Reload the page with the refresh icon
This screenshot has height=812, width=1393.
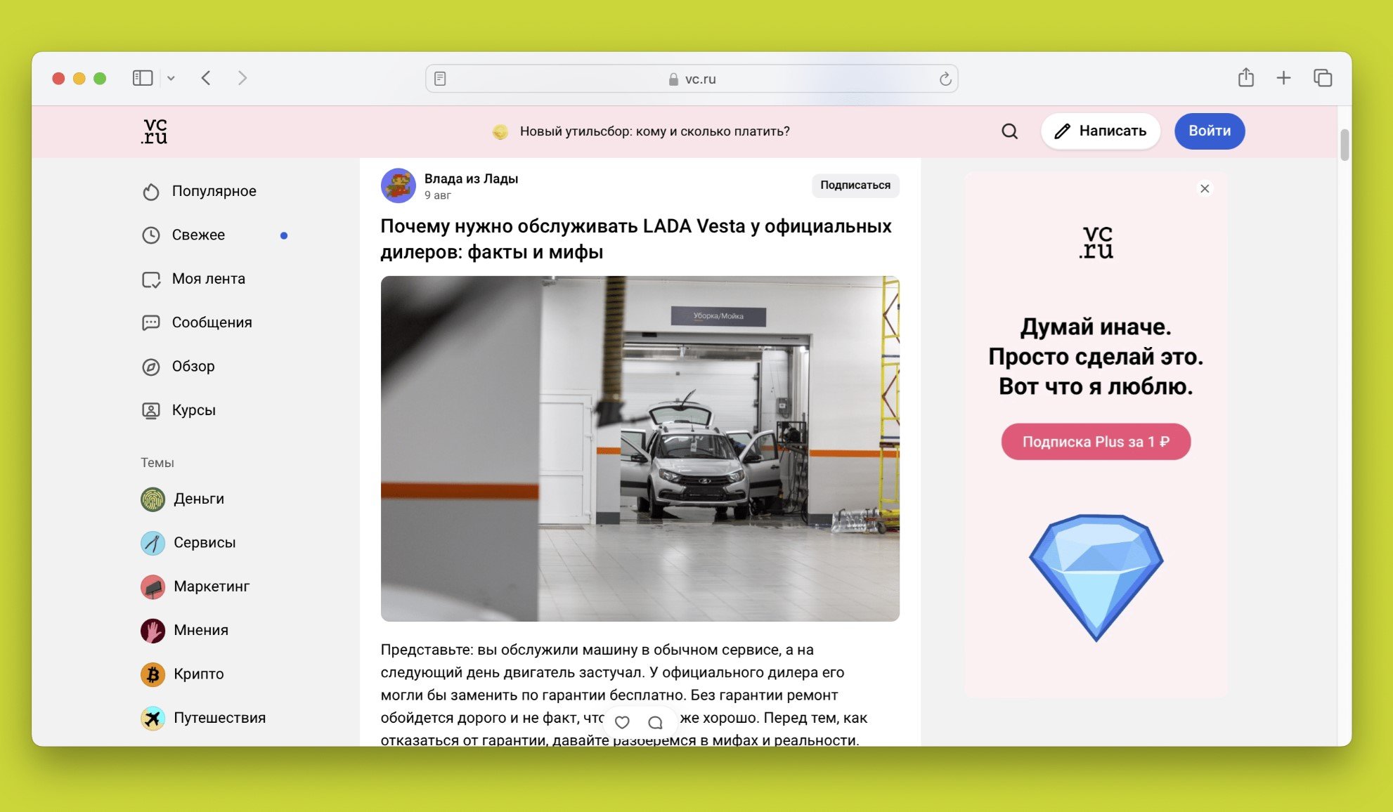point(945,79)
